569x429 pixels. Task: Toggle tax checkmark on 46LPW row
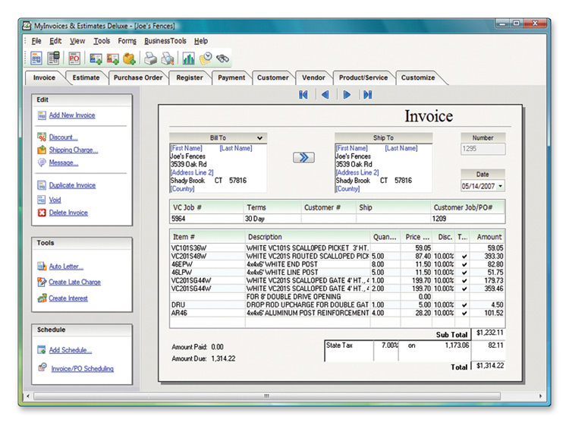point(464,273)
